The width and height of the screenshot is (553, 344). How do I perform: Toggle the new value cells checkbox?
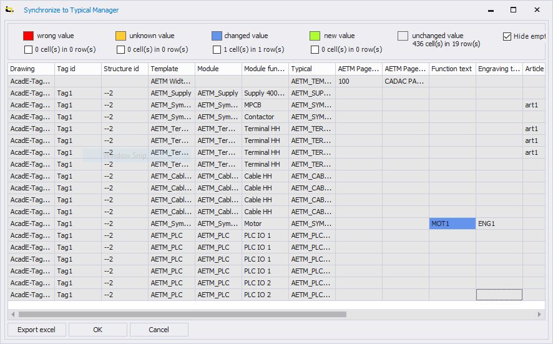[315, 50]
